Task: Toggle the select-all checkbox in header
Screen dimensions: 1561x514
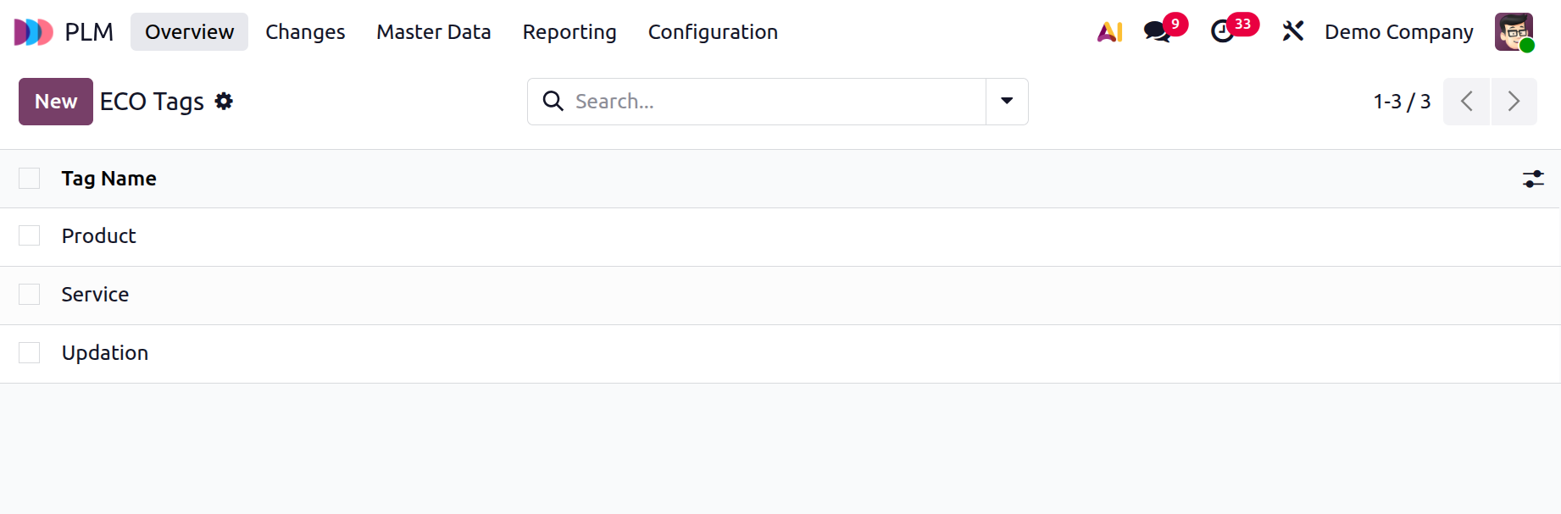Action: pos(30,179)
